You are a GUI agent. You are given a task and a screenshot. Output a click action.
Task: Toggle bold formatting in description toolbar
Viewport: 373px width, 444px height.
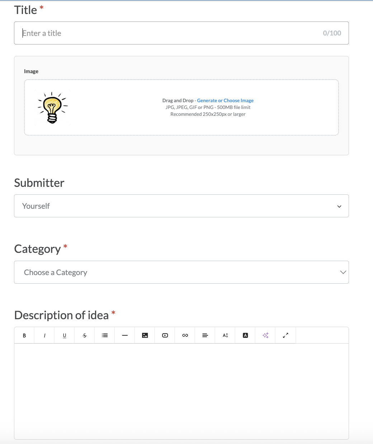pyautogui.click(x=24, y=335)
